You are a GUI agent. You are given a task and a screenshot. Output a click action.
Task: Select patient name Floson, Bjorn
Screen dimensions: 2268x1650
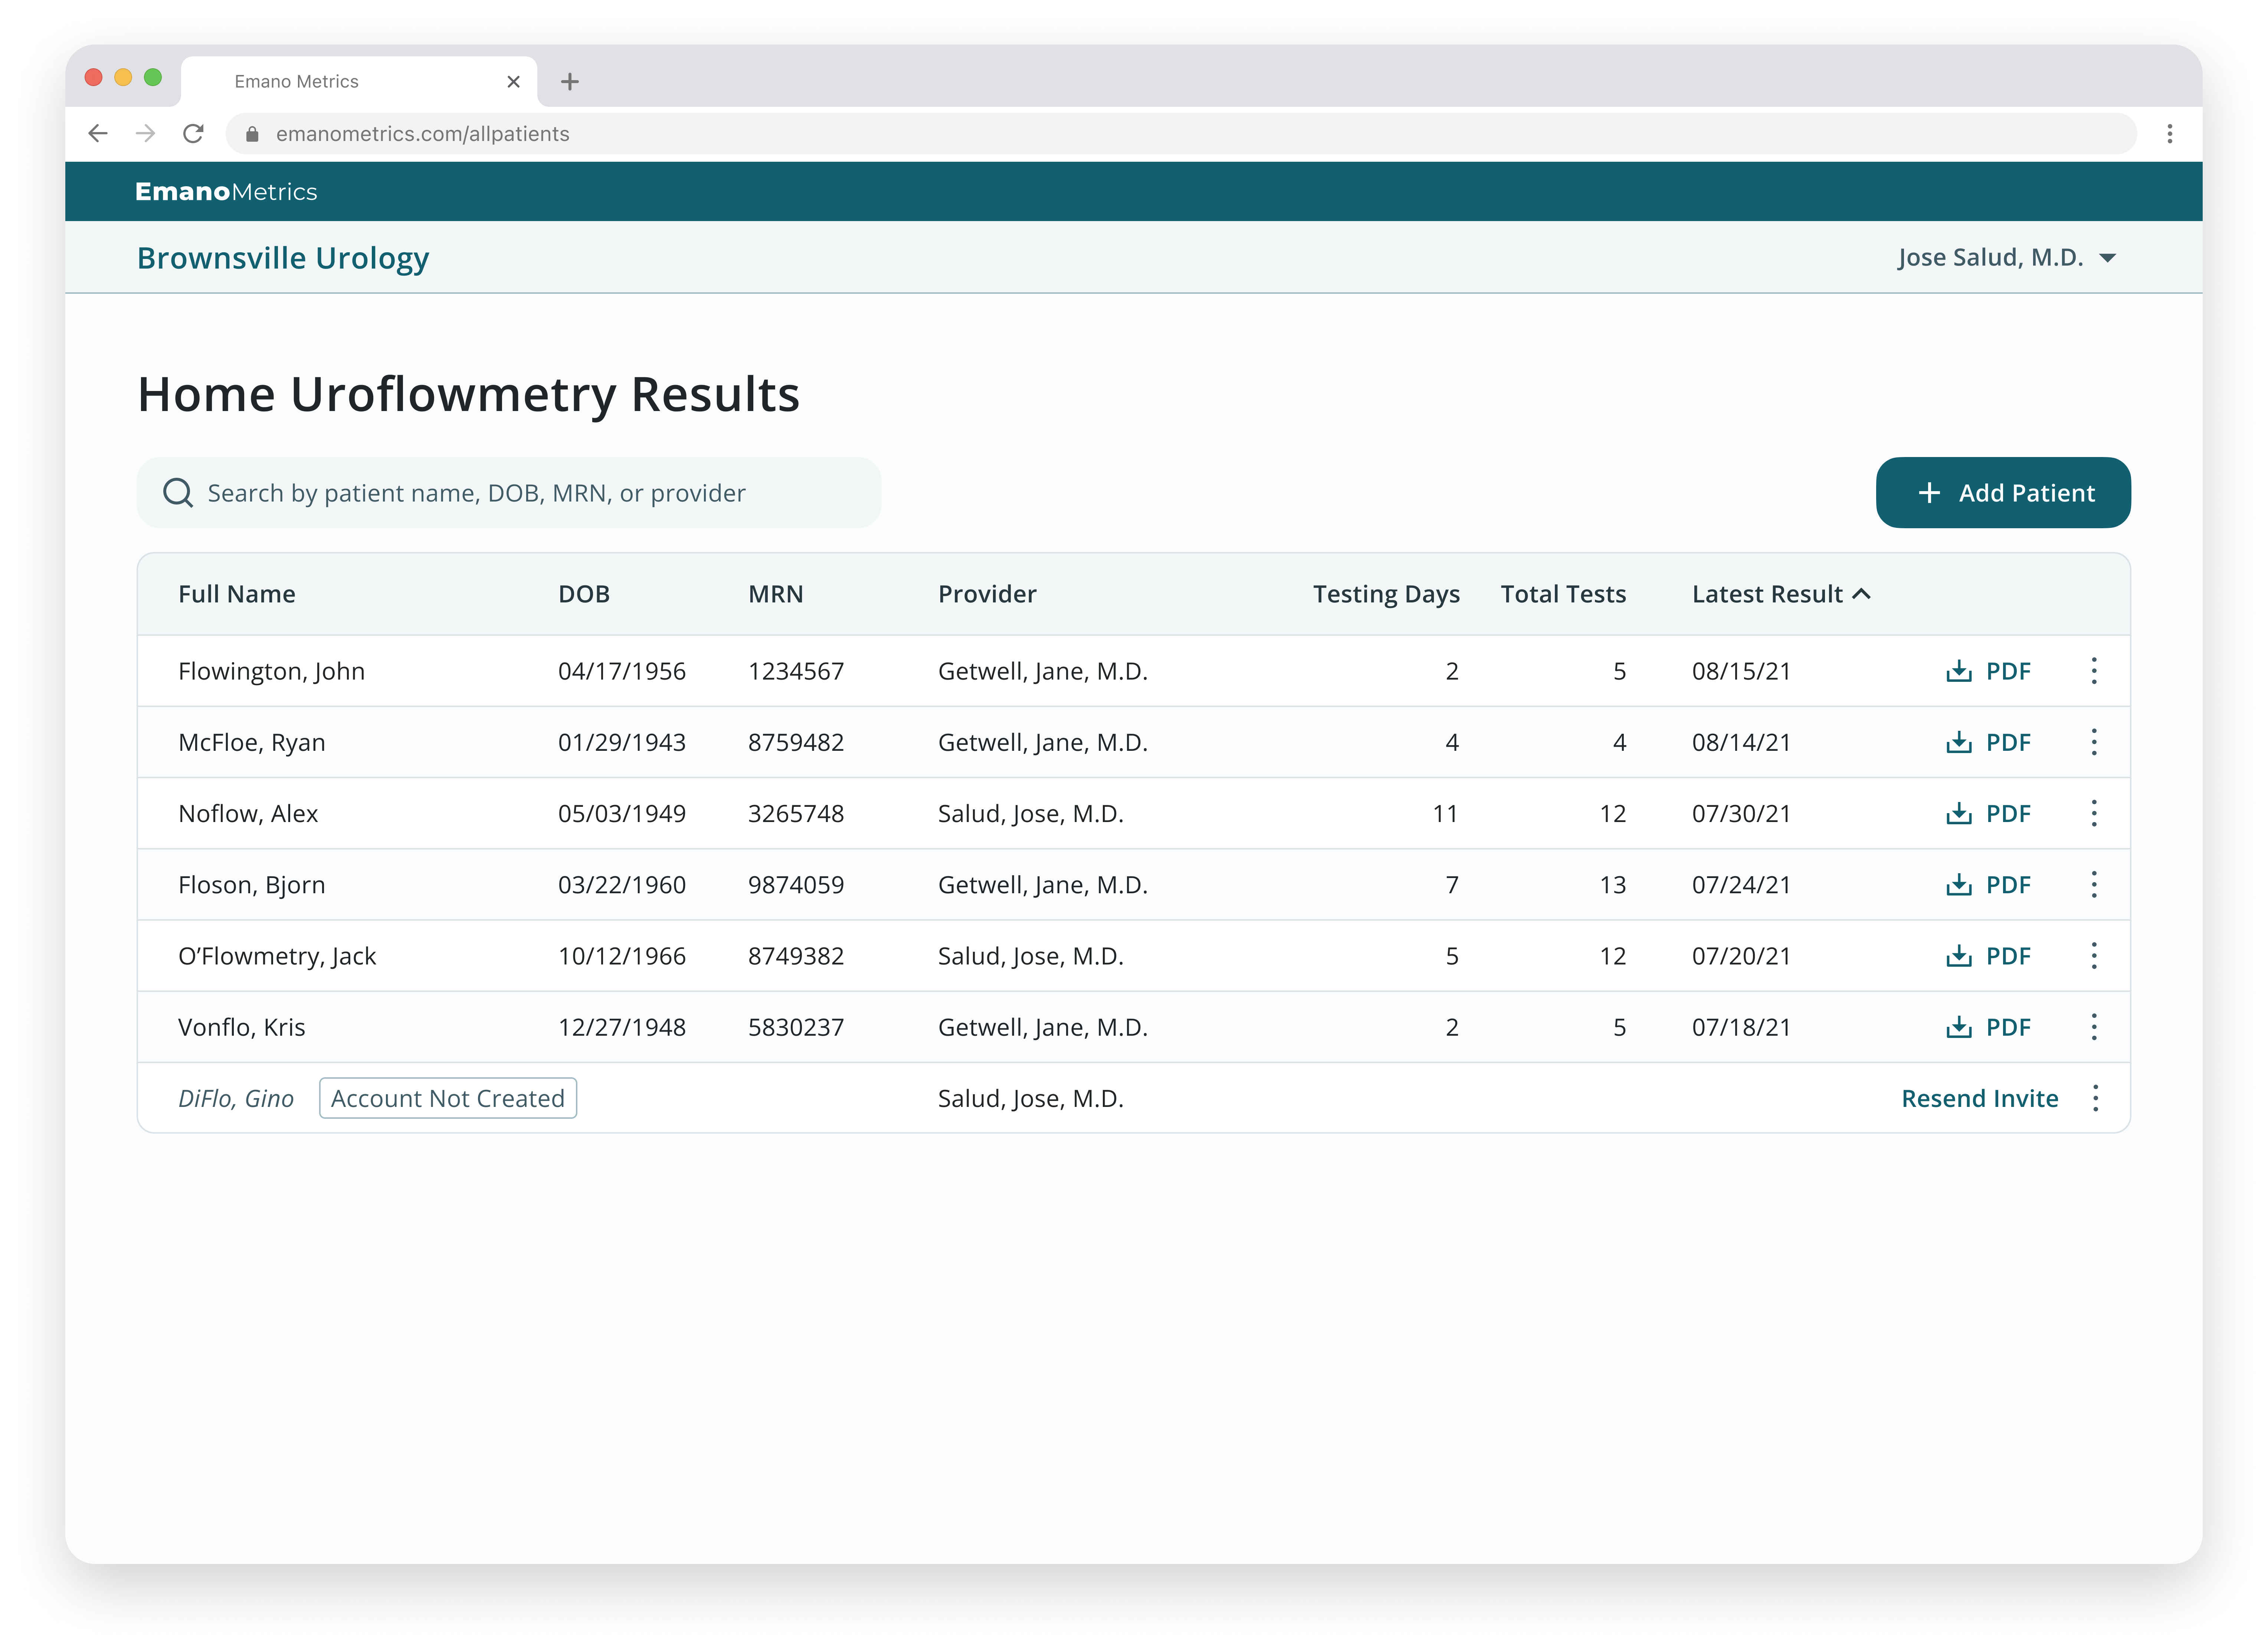tap(252, 884)
